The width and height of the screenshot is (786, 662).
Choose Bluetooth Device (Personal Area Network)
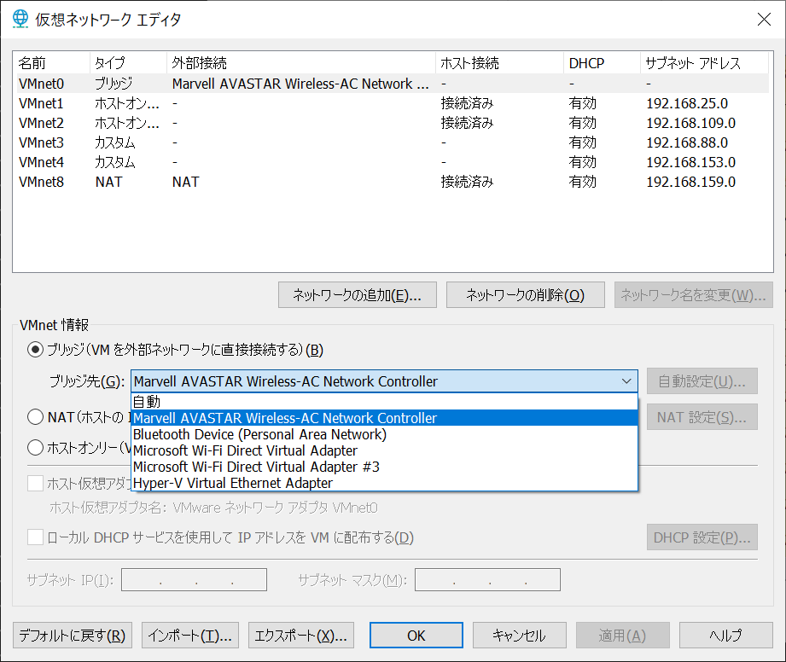385,434
